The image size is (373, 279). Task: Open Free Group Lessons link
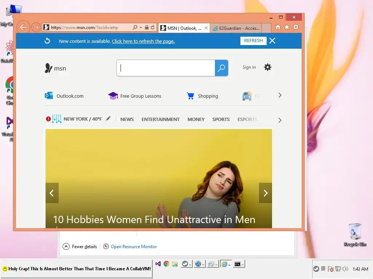pyautogui.click(x=141, y=96)
